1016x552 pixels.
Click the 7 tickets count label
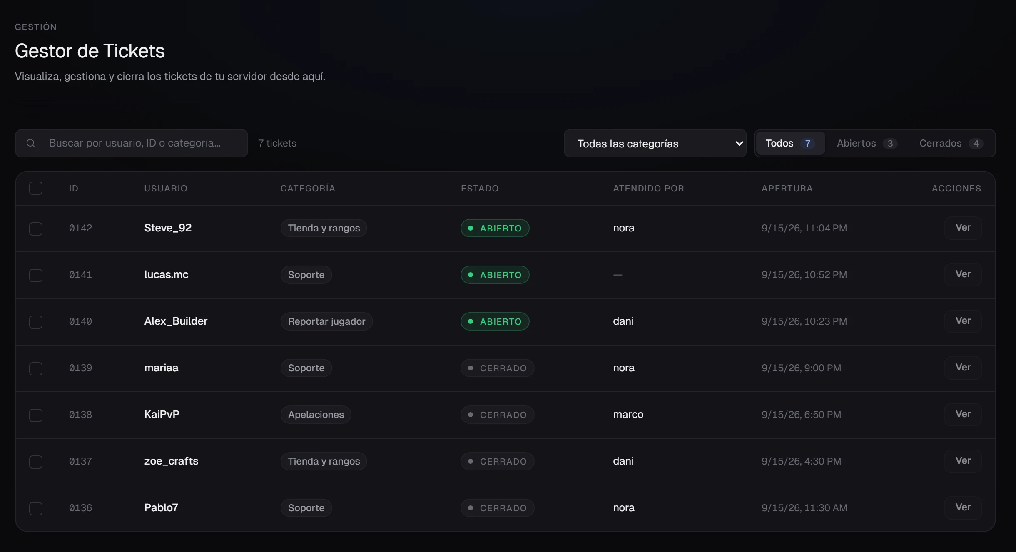(277, 143)
